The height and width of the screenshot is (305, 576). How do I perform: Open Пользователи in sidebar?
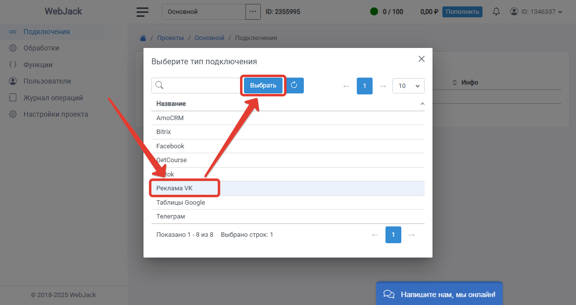[x=47, y=81]
